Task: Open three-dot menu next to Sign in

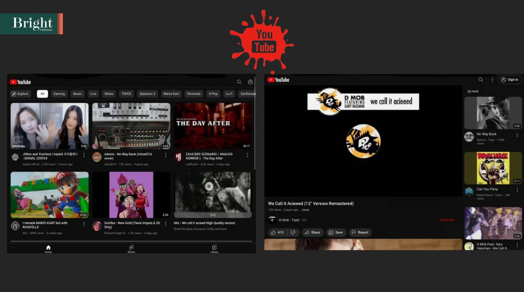Action: pos(492,80)
